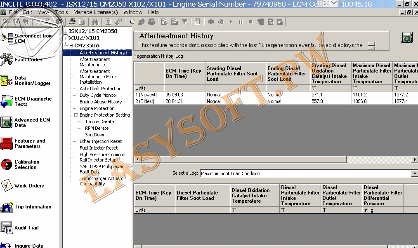Click the document with pencil toolbar icon
Screen dimensions: 418x248
pos(165,22)
